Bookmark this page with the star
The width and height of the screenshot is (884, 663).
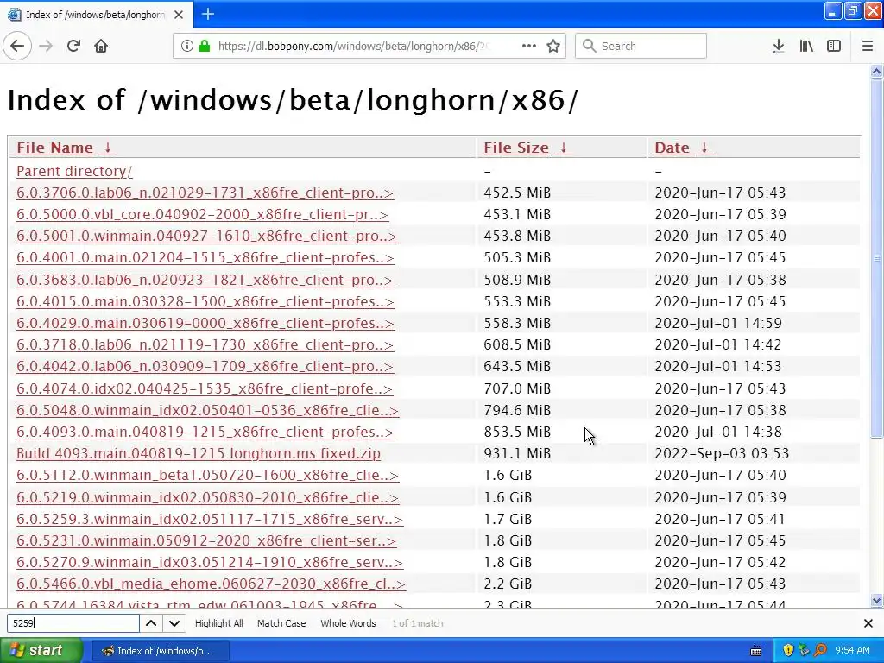[x=553, y=46]
